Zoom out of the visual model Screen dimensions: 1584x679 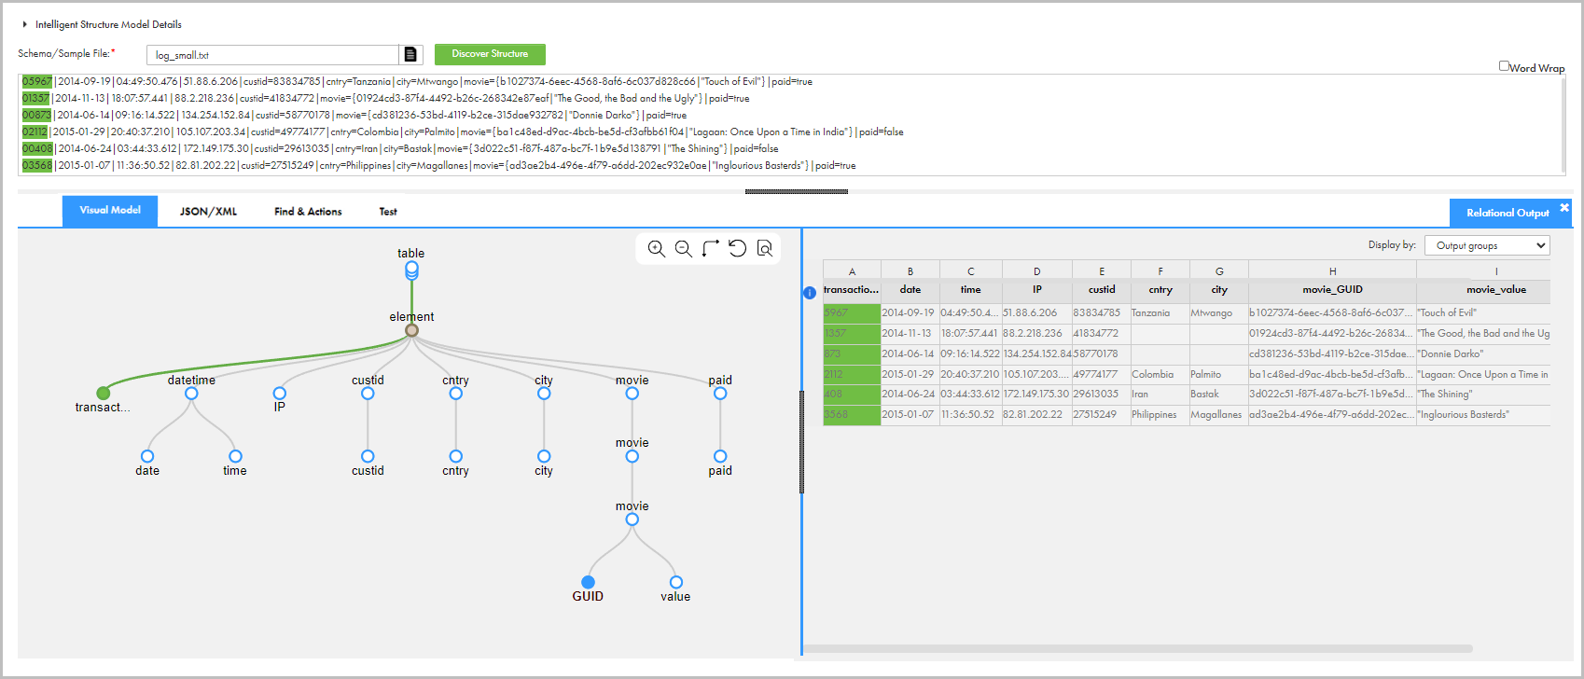pyautogui.click(x=684, y=249)
